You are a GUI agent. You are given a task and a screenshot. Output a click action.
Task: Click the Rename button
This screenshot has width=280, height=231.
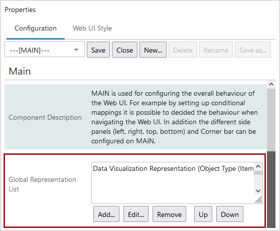coord(216,50)
